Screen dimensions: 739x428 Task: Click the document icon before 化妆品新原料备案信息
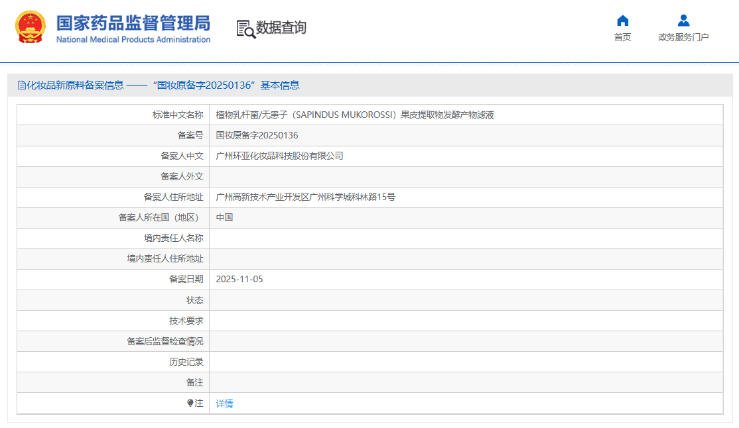tap(21, 85)
